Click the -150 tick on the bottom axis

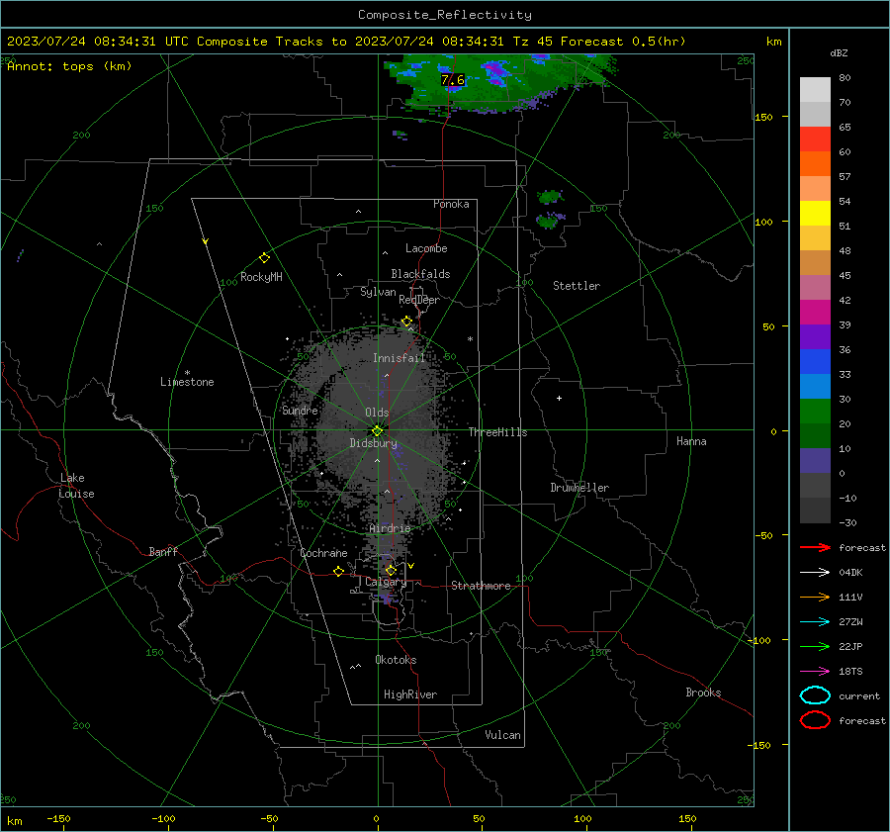[58, 818]
